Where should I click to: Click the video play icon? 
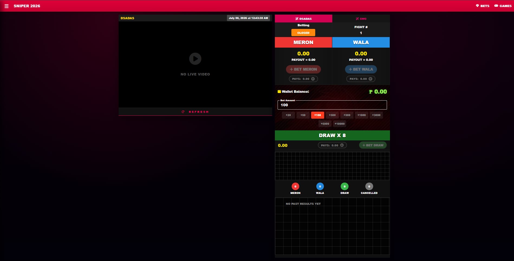[195, 59]
